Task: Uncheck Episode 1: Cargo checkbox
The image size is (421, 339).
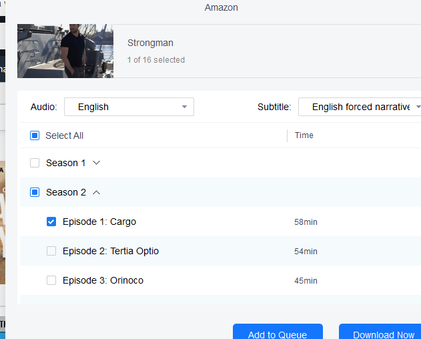Action: 51,222
